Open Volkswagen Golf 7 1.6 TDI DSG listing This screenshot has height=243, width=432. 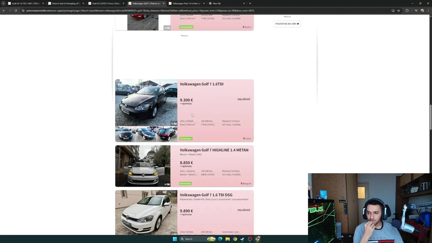(206, 195)
